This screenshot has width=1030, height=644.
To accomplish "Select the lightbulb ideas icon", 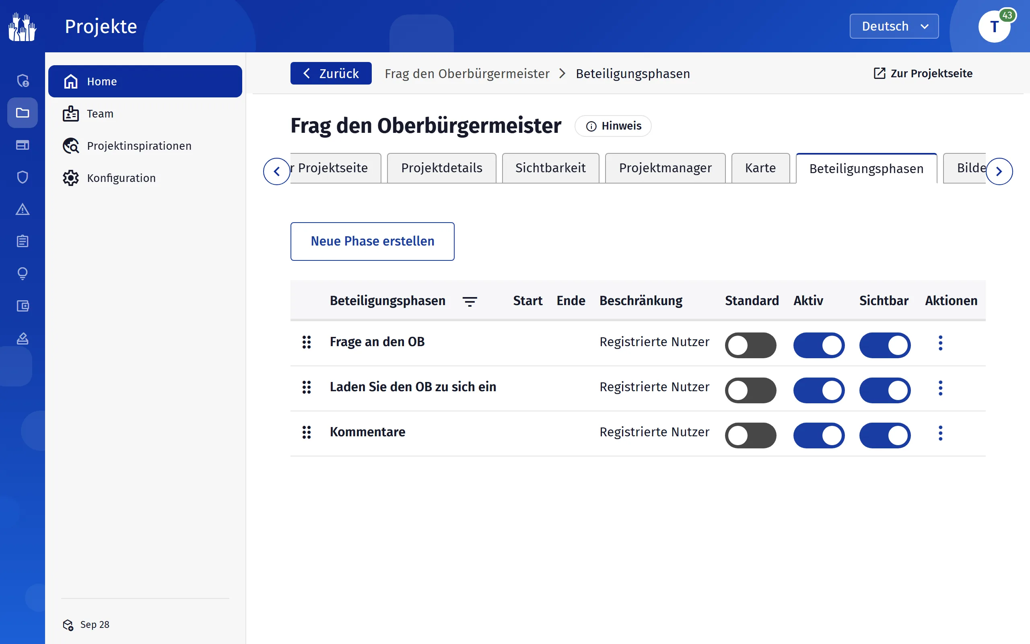I will [23, 273].
